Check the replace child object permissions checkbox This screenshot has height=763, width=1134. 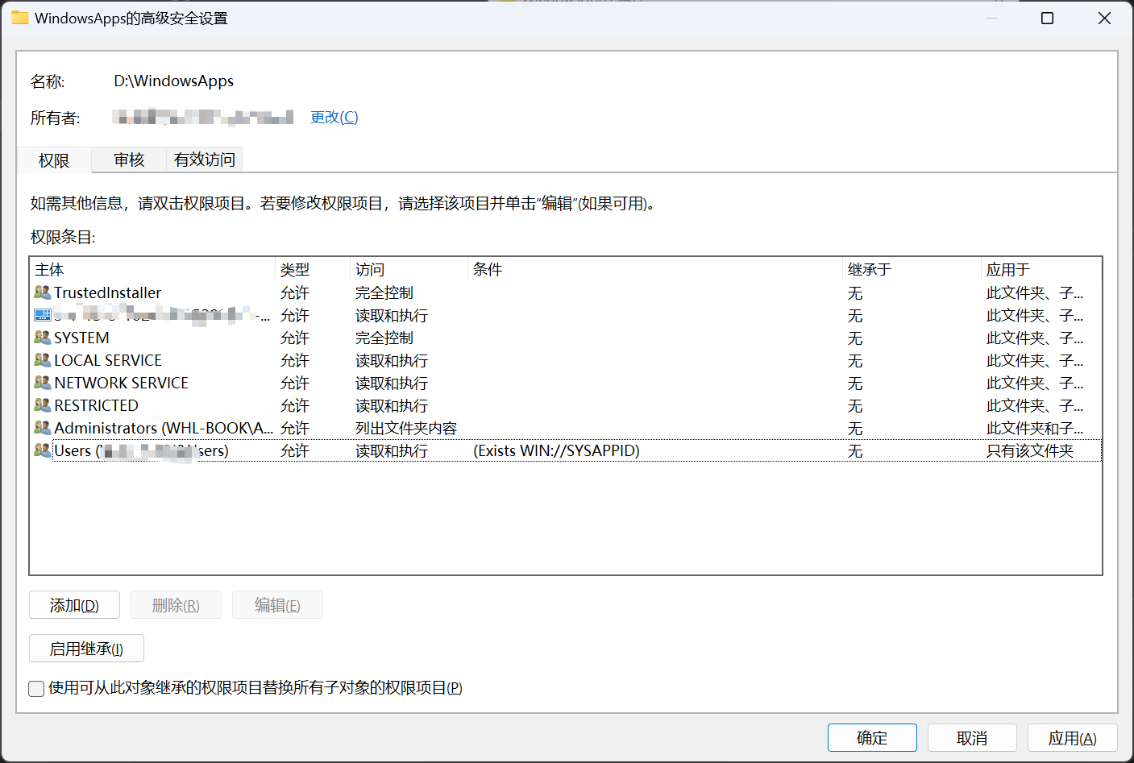point(36,688)
